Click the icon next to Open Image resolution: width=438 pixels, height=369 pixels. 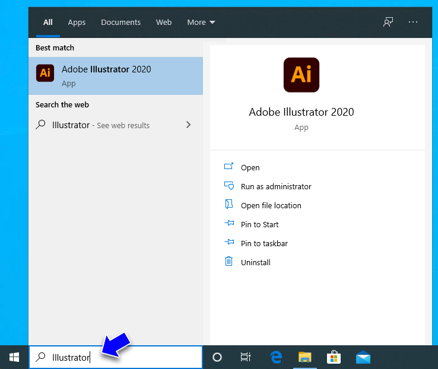228,167
